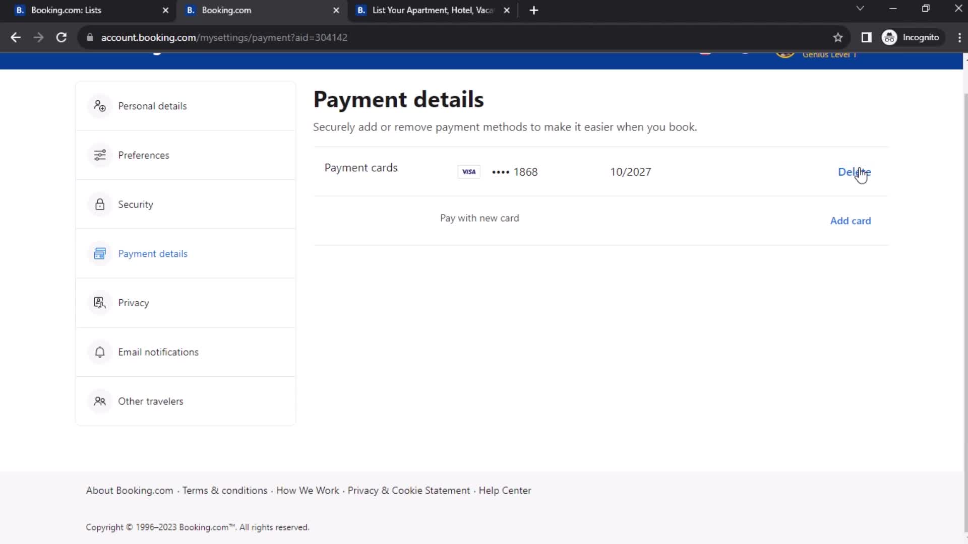Click the Pay with new card text
The height and width of the screenshot is (544, 968).
479,218
